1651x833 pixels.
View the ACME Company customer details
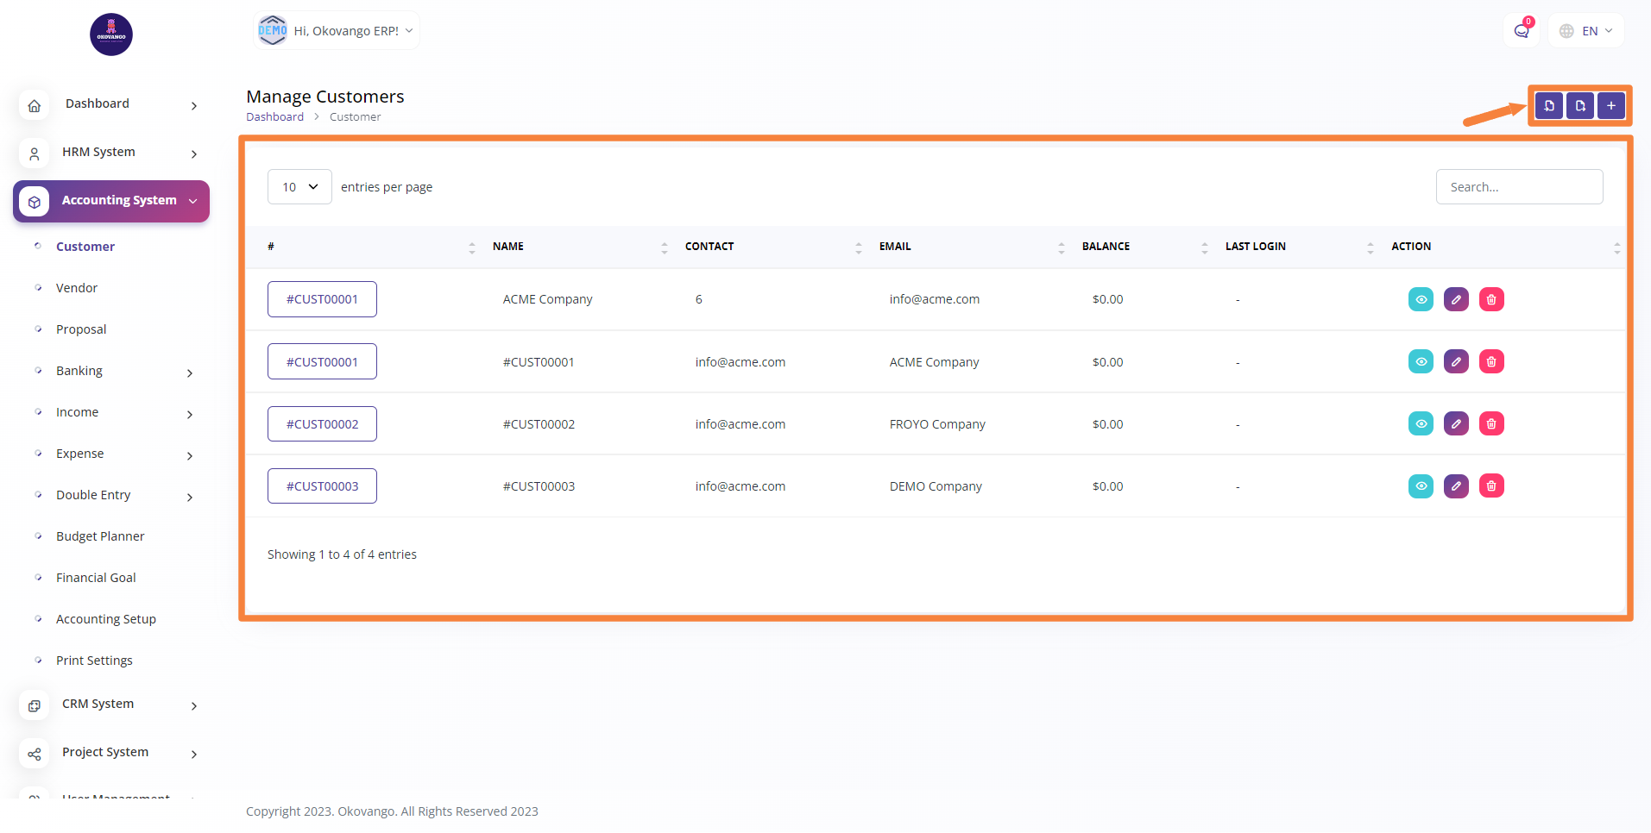click(x=1421, y=299)
